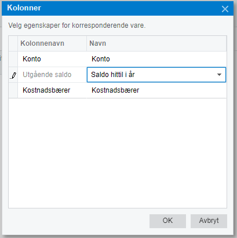Viewport: 237px width, 238px height.
Task: Select the Utgående saldo cell
Action: click(52, 75)
